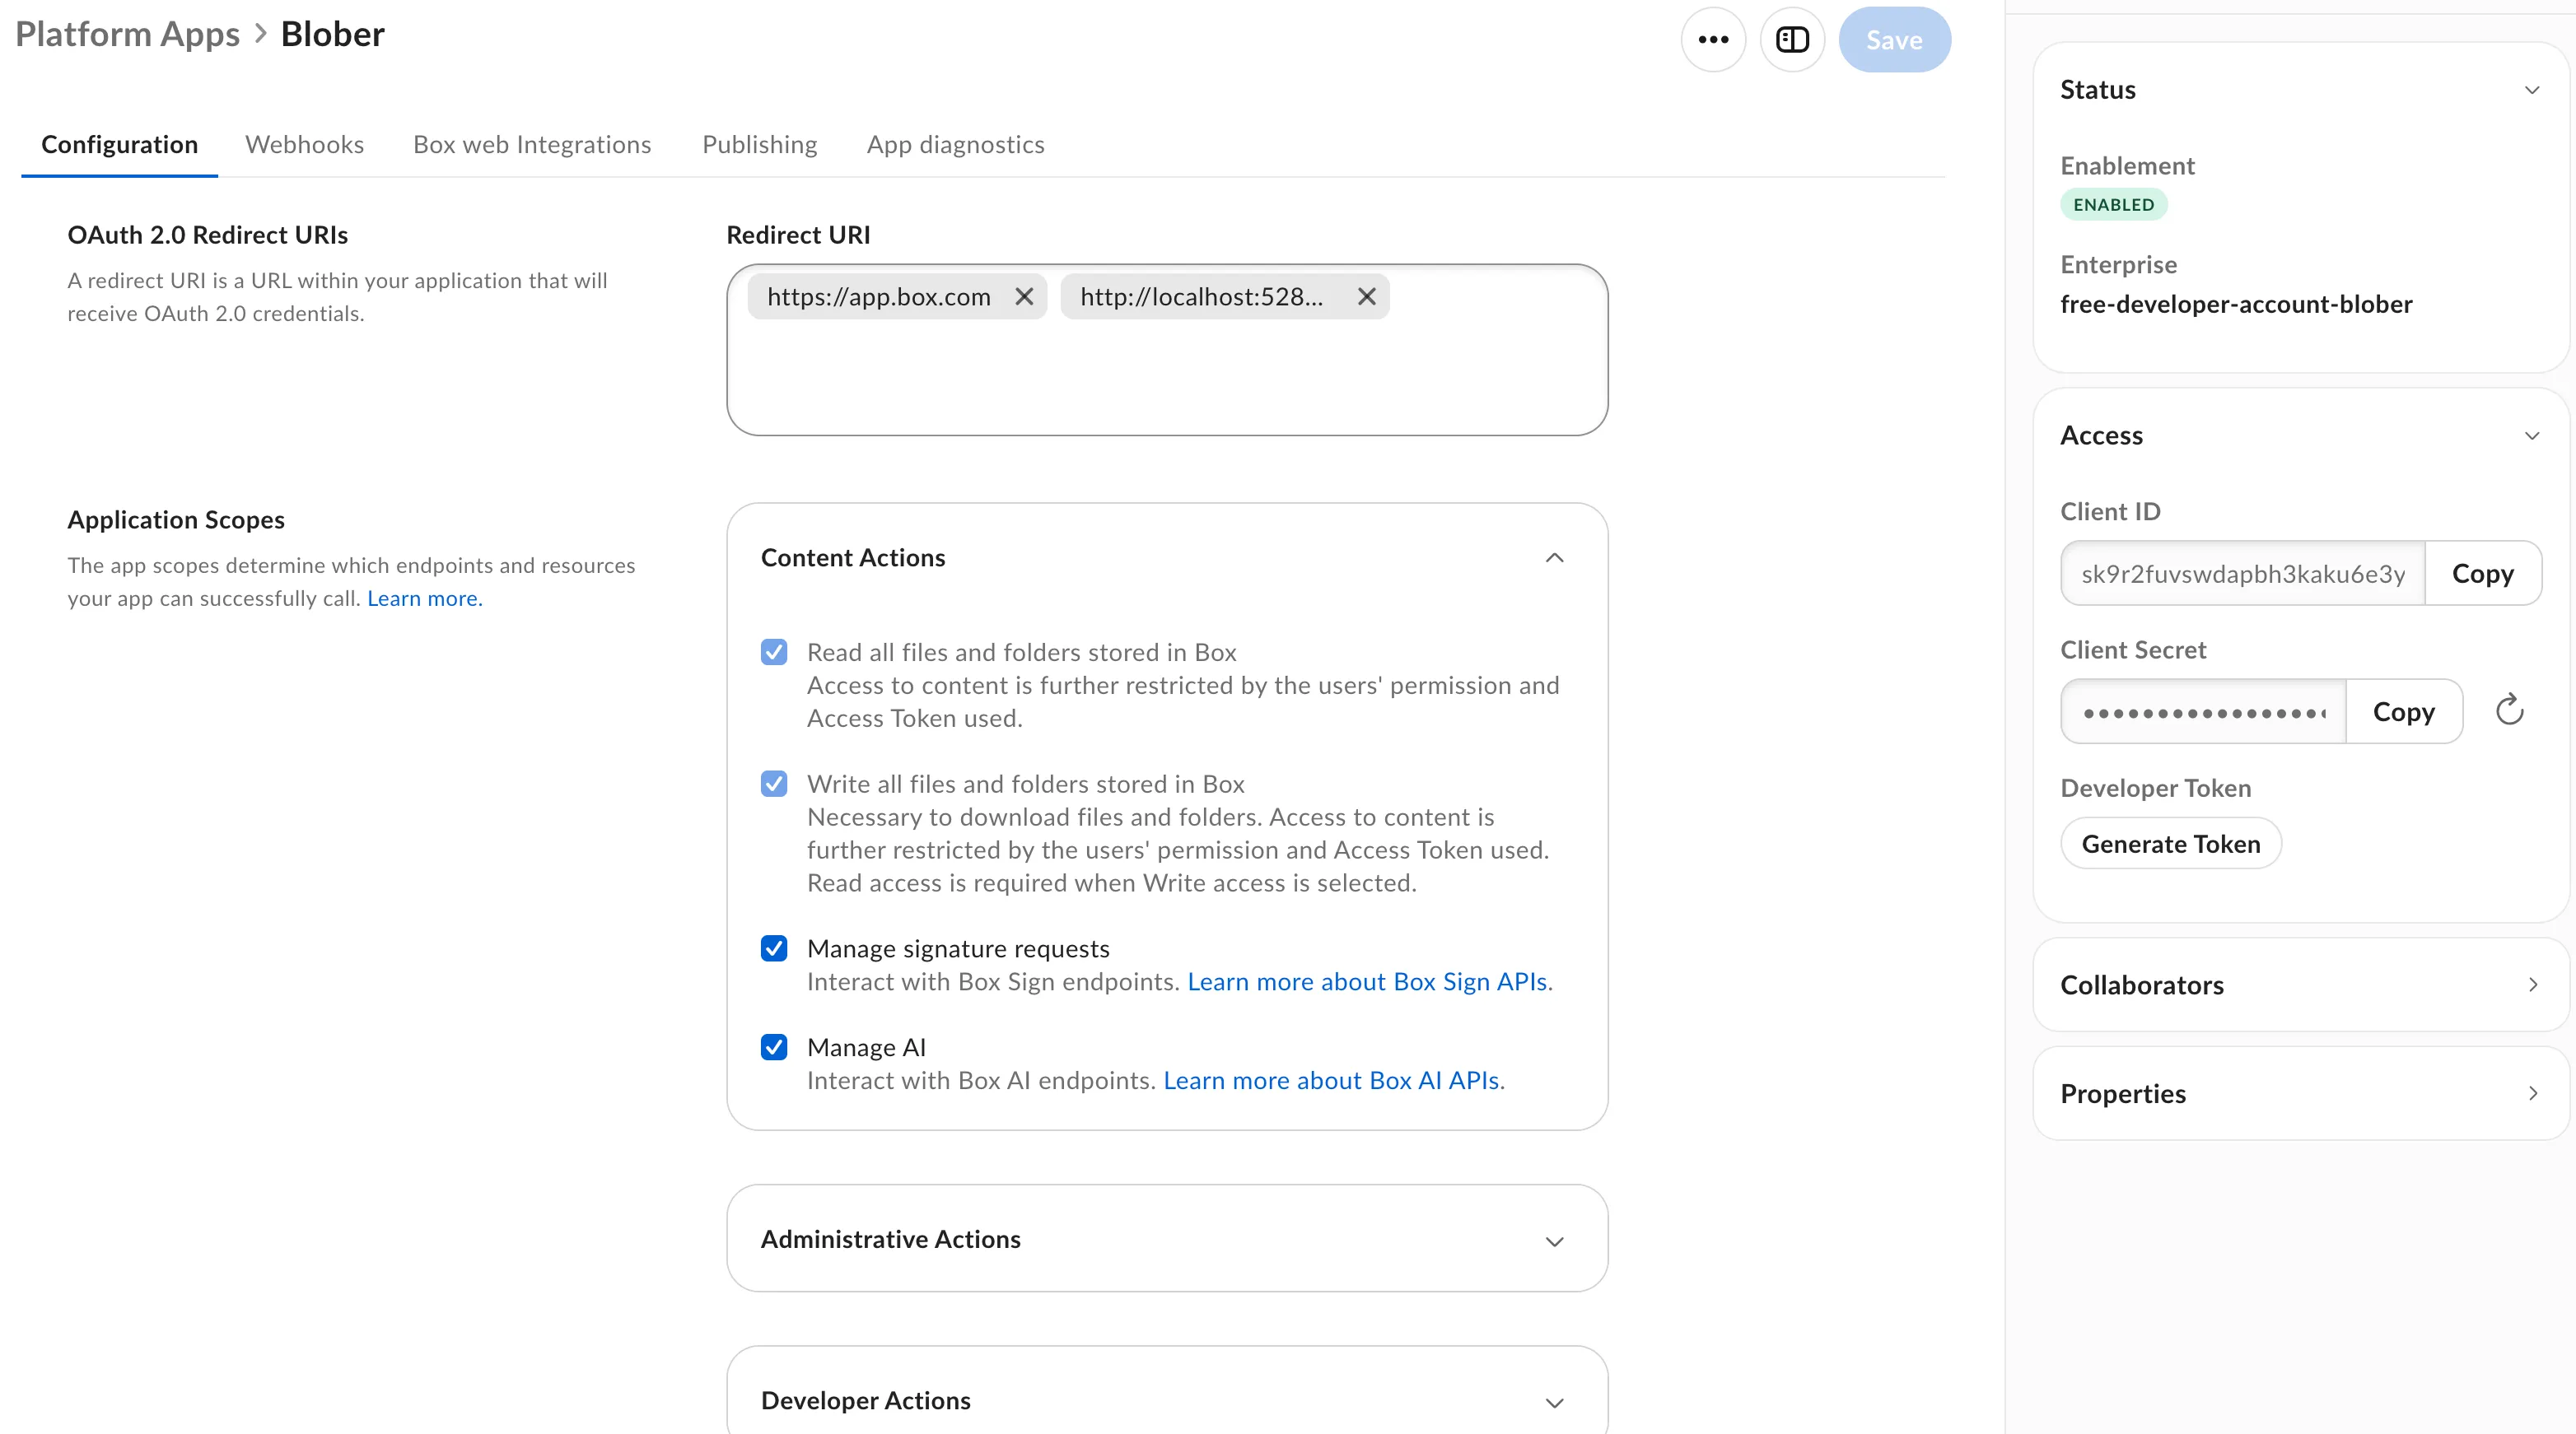2576x1434 pixels.
Task: Click the Developer Token label
Action: [2156, 789]
